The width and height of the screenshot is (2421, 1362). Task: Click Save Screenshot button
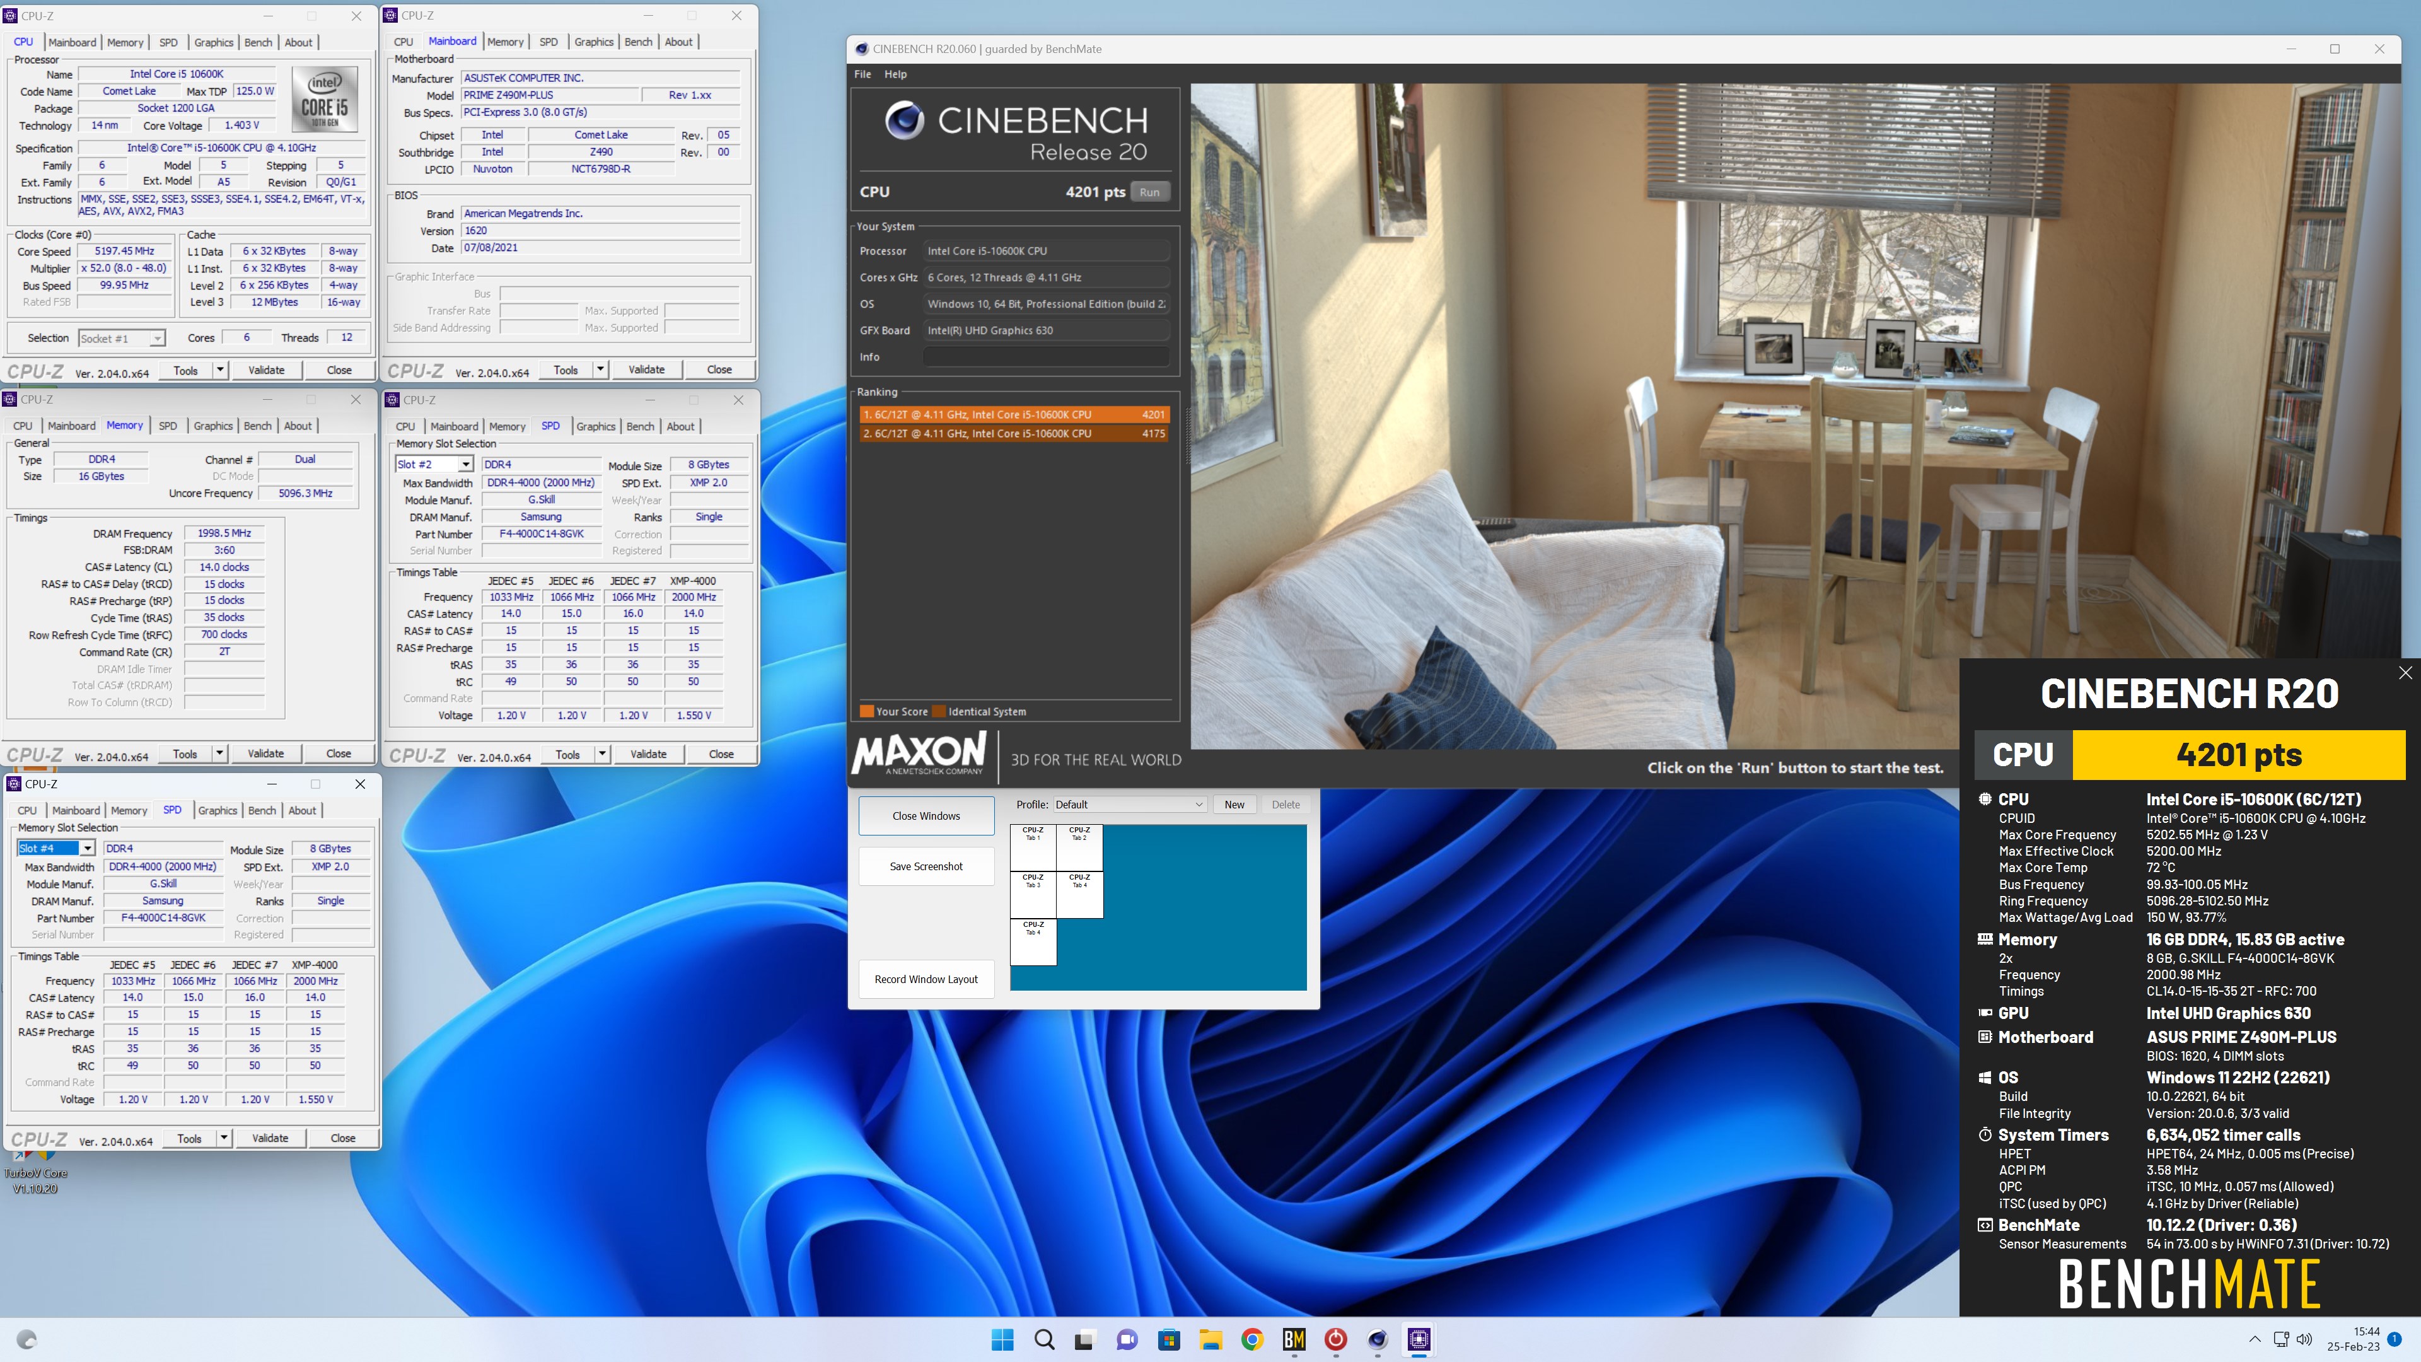[926, 866]
